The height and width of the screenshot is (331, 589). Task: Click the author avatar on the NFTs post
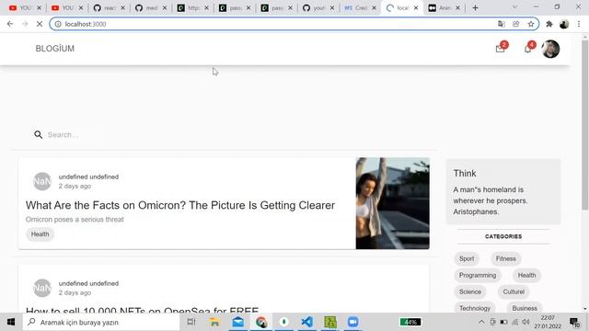pyautogui.click(x=42, y=288)
